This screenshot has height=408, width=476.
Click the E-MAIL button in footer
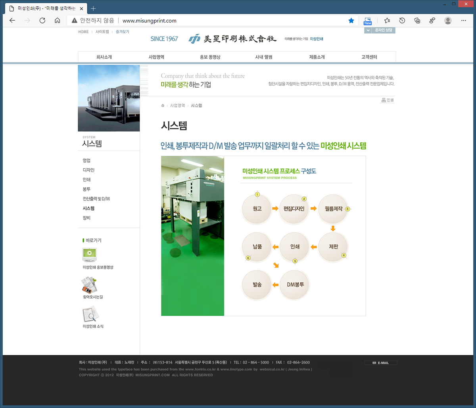coord(380,363)
